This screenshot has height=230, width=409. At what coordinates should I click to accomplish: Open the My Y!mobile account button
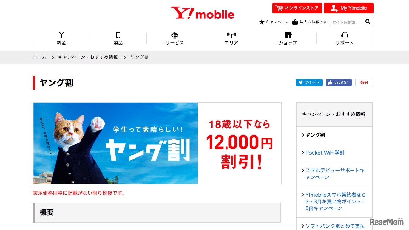(x=348, y=8)
